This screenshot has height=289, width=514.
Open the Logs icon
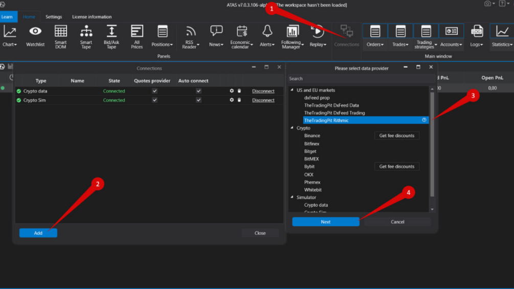(477, 31)
